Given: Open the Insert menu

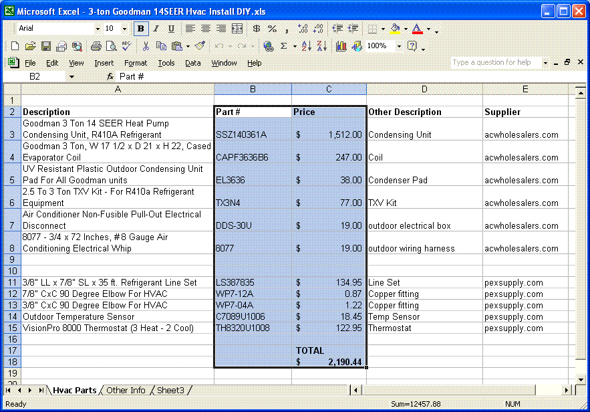Looking at the screenshot, I should click(104, 64).
